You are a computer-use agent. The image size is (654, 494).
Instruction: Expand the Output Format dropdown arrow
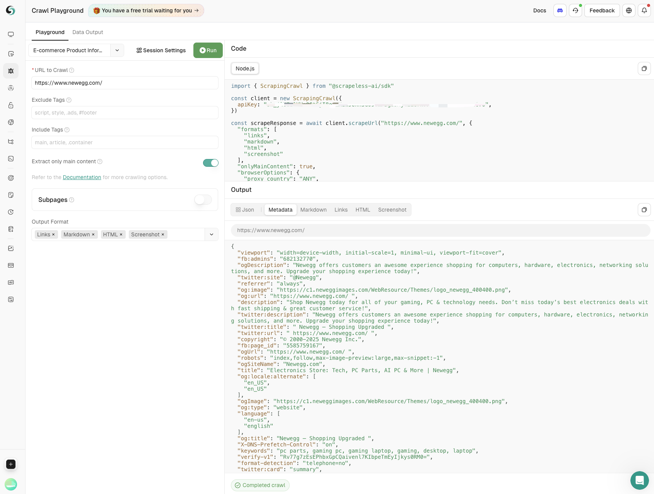click(212, 234)
